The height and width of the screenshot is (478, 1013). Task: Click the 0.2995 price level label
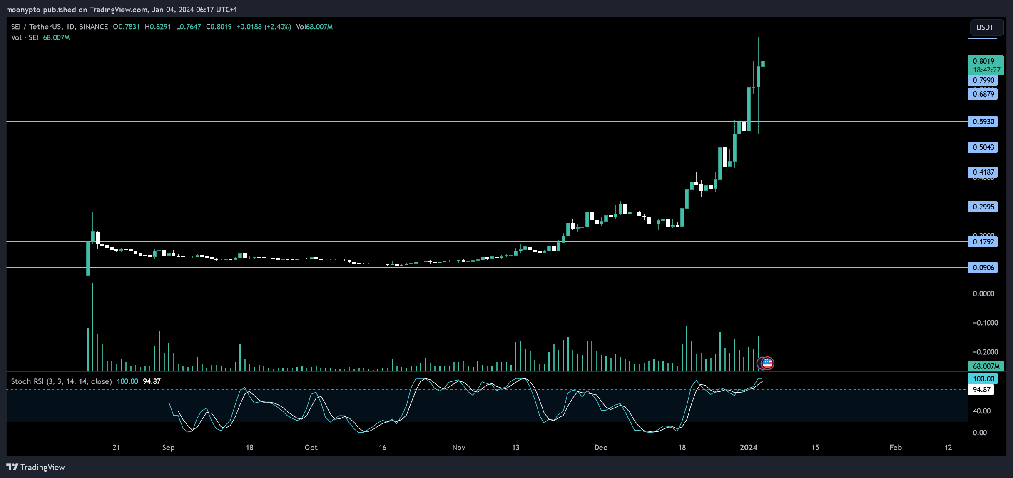tap(983, 207)
